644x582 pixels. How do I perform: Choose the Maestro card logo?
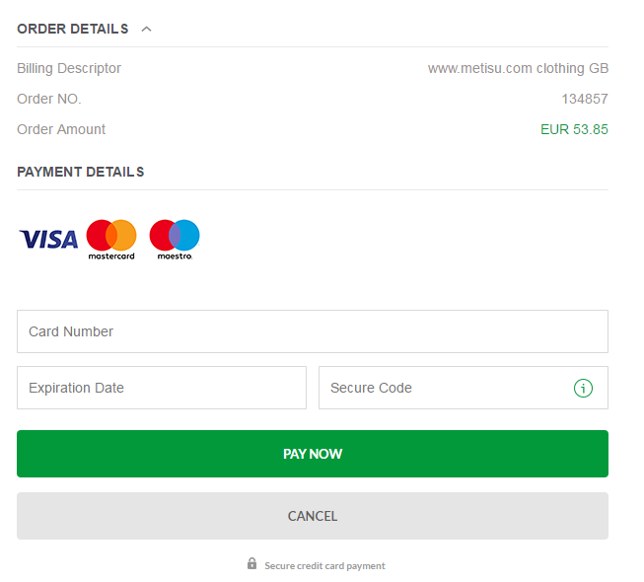[x=175, y=239]
